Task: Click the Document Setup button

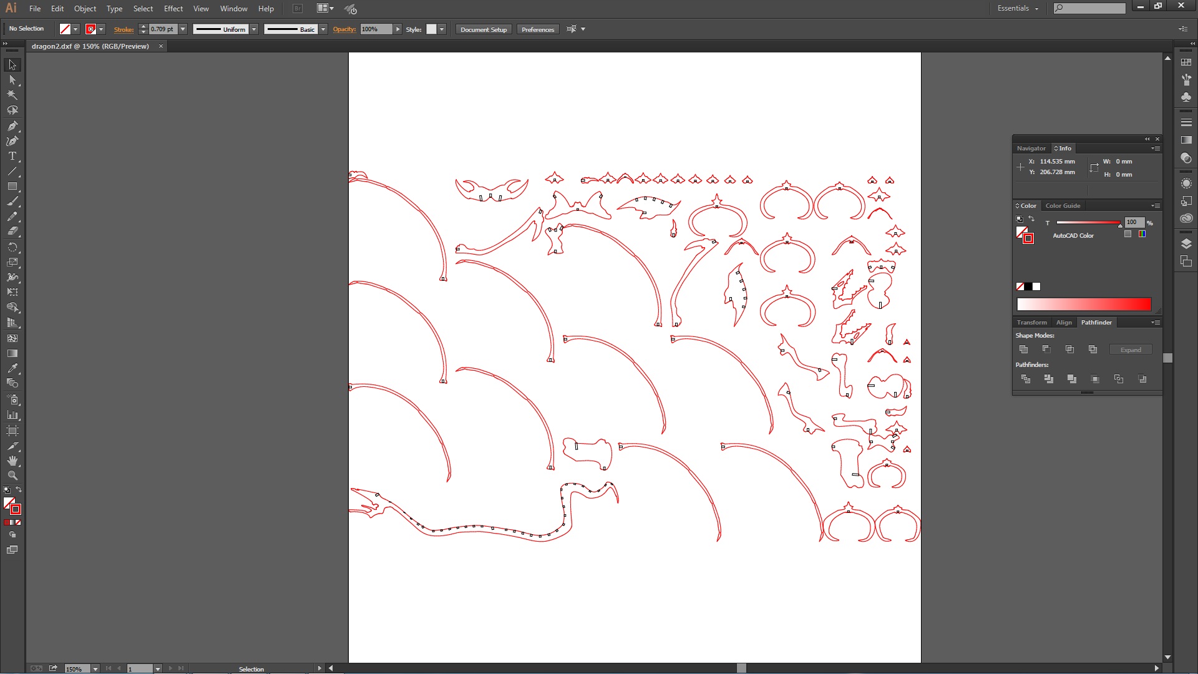Action: coord(483,29)
